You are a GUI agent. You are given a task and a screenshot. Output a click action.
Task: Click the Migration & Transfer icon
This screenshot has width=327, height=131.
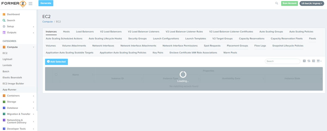coord(4,114)
